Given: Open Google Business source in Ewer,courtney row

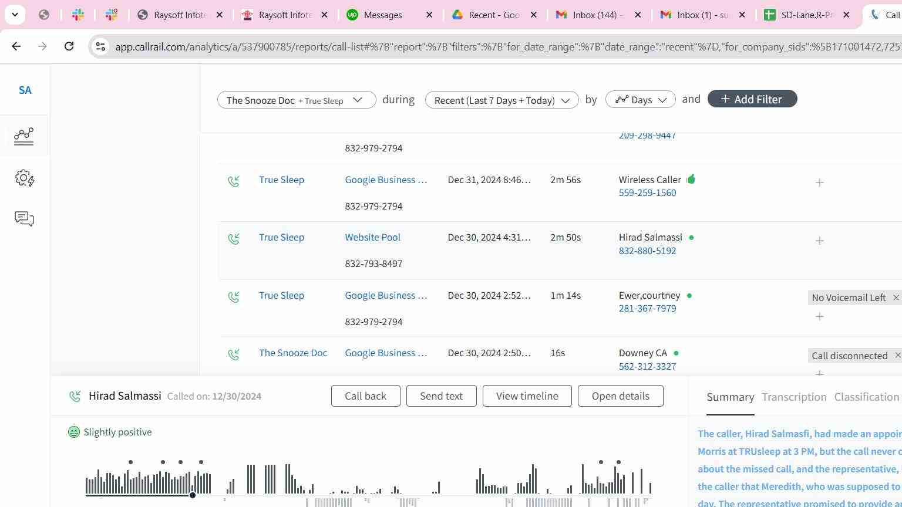Looking at the screenshot, I should [386, 296].
